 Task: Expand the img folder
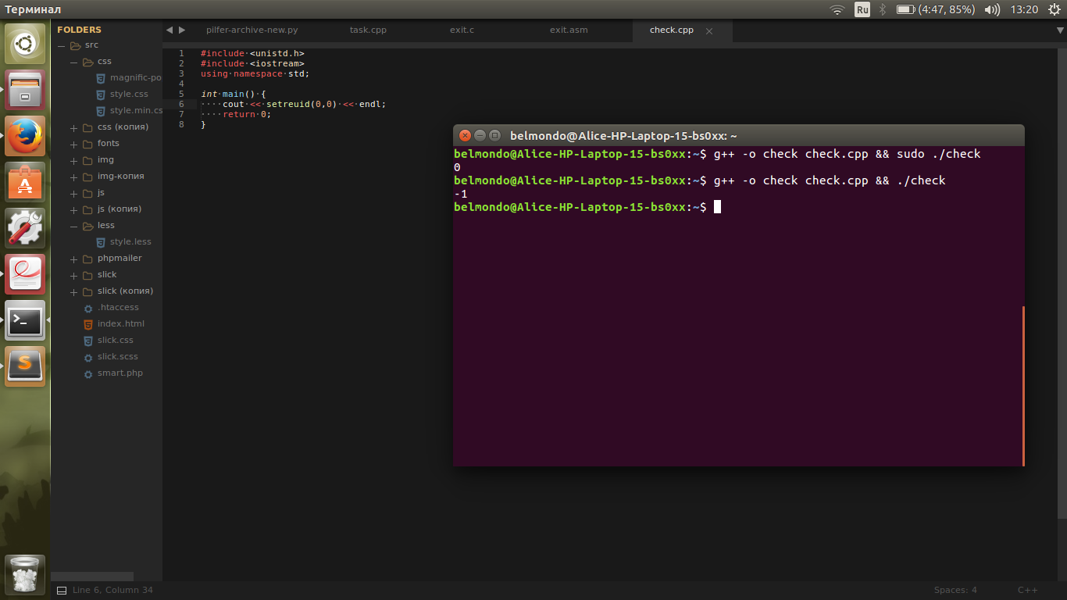[x=73, y=160]
